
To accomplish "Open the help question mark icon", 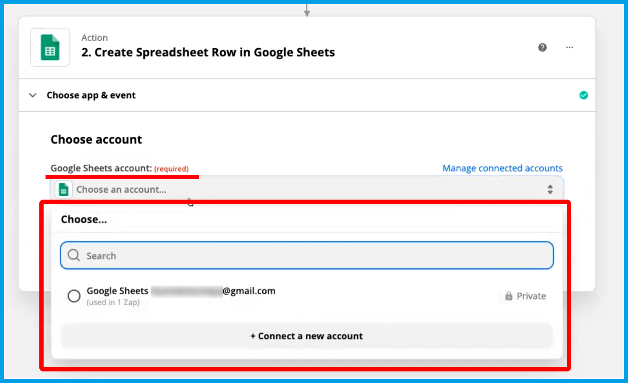I will [542, 47].
